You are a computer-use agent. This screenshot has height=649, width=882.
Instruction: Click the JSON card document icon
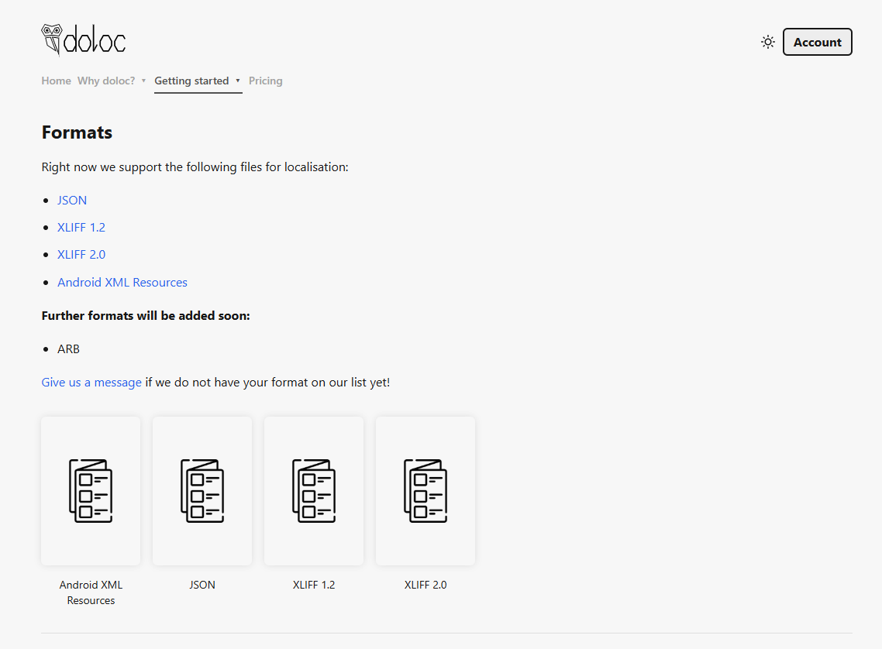[202, 491]
